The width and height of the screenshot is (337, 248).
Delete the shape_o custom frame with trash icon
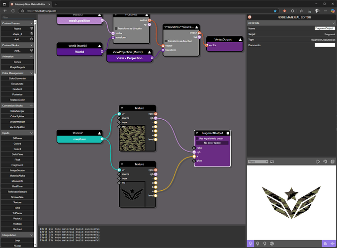click(32, 34)
